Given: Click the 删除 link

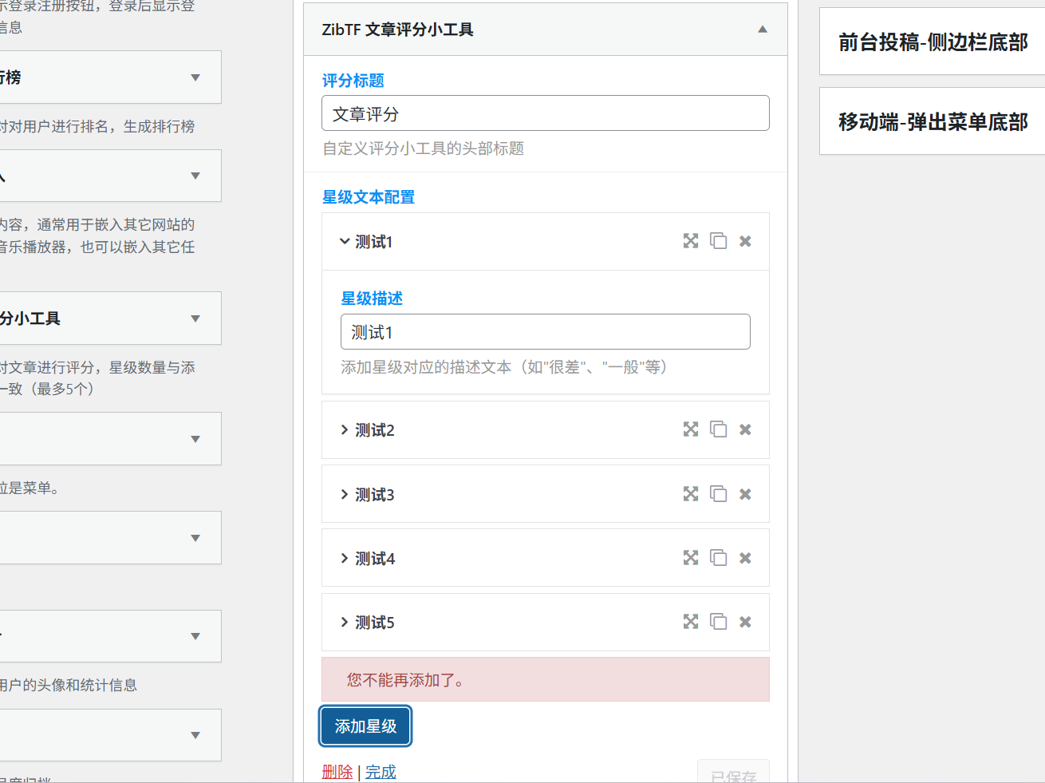Looking at the screenshot, I should [x=337, y=772].
